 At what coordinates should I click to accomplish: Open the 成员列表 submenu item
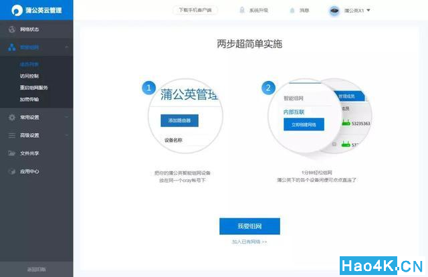pos(29,64)
